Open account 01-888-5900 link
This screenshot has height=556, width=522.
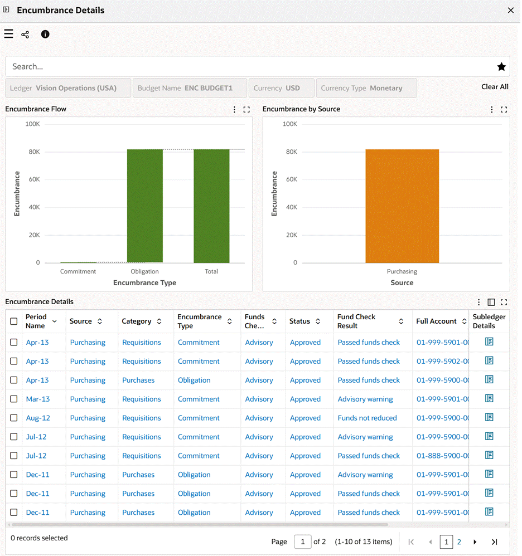[442, 456]
